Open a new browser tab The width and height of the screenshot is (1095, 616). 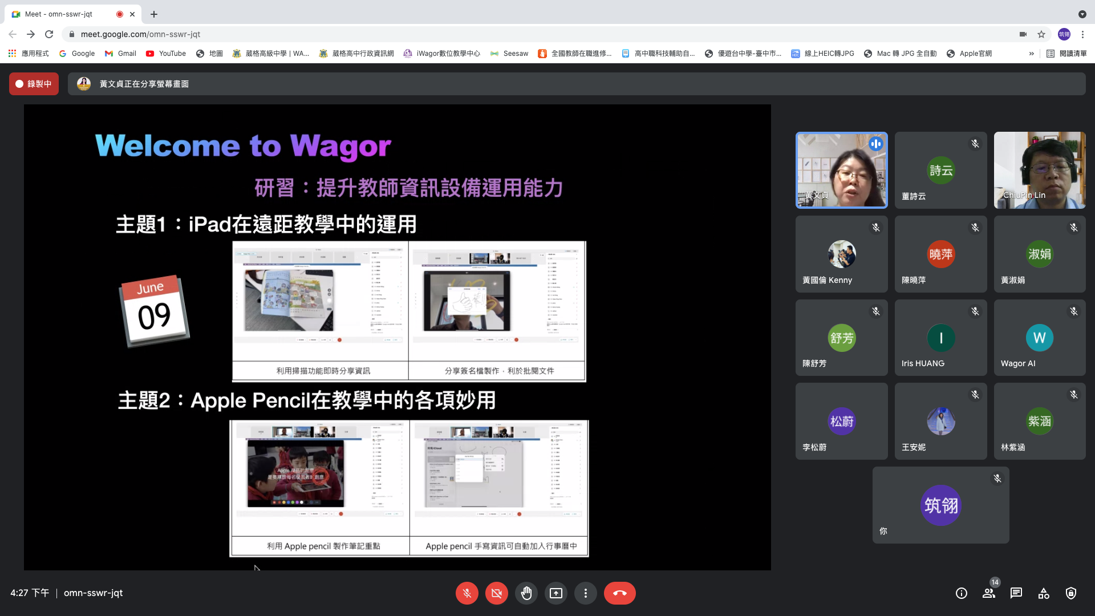tap(154, 14)
